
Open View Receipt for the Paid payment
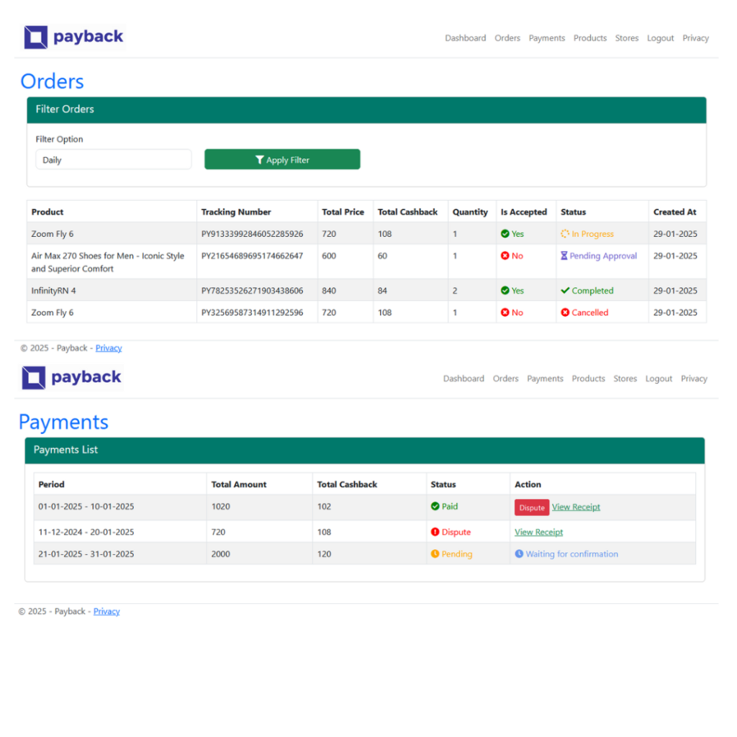pos(576,507)
